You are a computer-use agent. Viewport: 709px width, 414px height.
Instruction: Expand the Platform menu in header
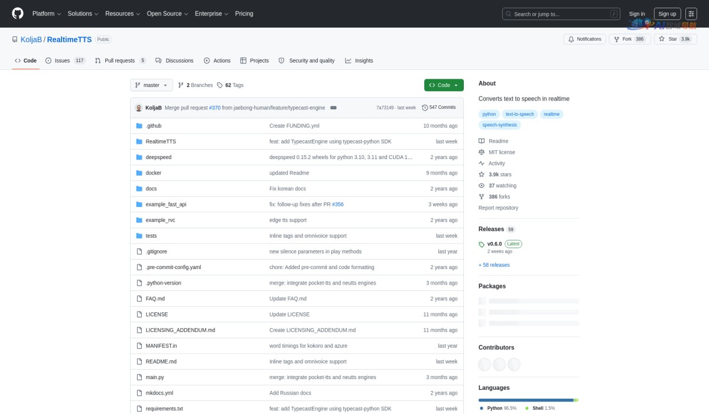[46, 14]
